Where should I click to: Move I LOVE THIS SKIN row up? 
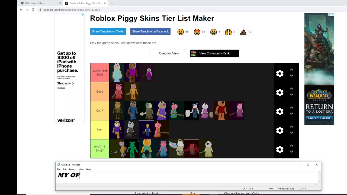click(291, 70)
